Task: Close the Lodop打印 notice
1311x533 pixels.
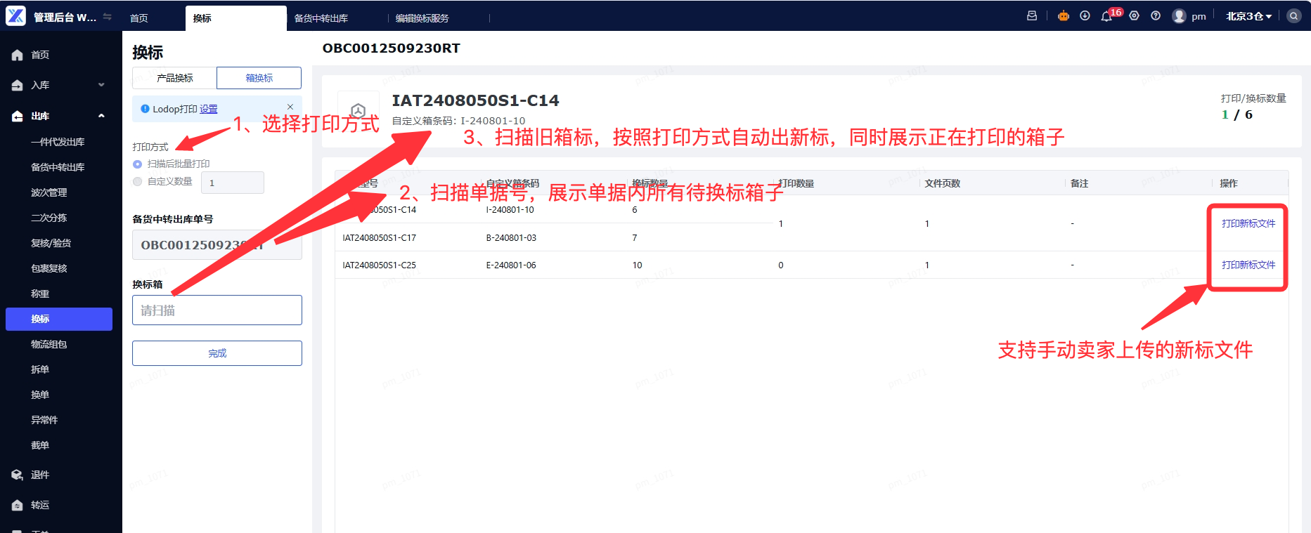Action: point(290,107)
